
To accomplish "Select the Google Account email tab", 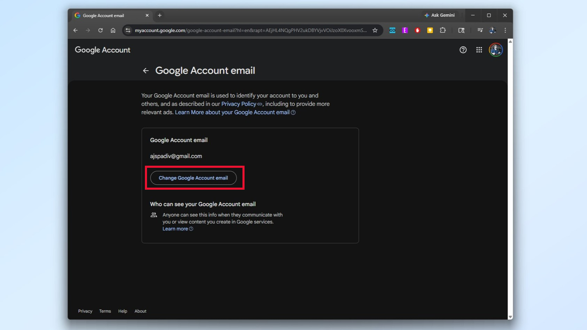I will [x=108, y=15].
